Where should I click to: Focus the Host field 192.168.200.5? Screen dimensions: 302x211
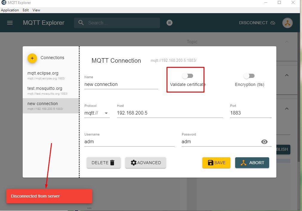click(170, 113)
